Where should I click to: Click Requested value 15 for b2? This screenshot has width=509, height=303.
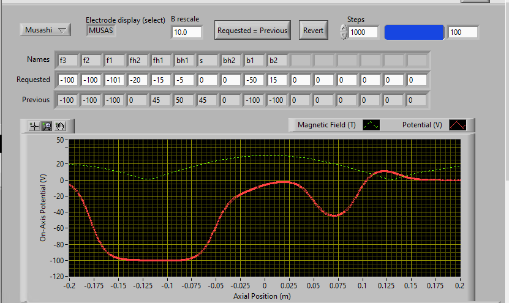click(277, 80)
